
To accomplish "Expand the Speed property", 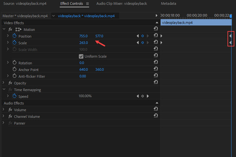I will 8,96.
